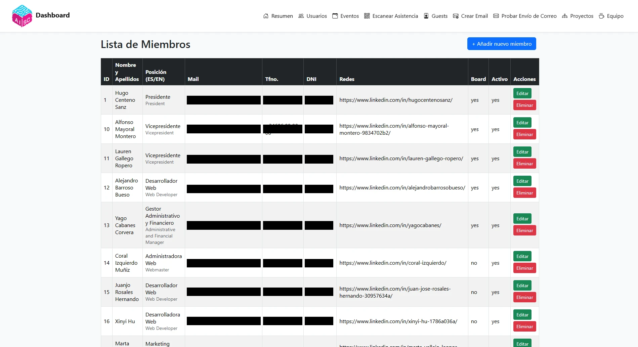
Task: Edit Juanjo Rosales Hernando
Action: (x=522, y=286)
